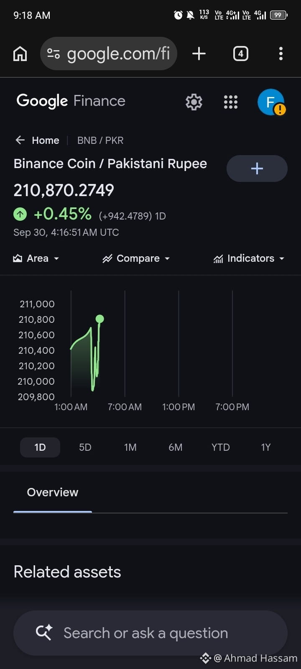Select the 1M time range
Viewport: 301px width, 669px height.
(x=130, y=447)
